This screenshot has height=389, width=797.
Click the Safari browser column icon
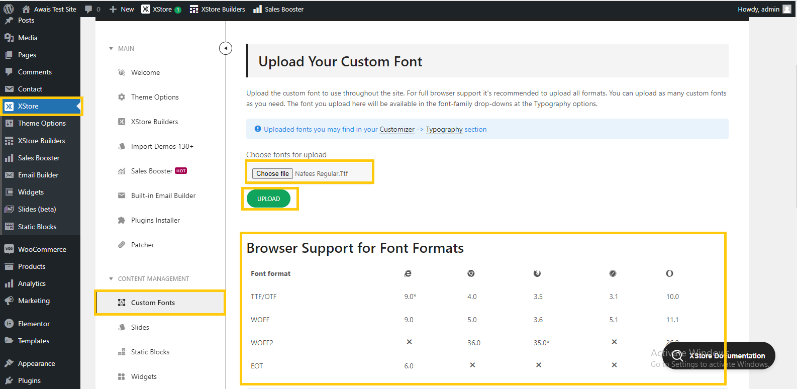(613, 273)
